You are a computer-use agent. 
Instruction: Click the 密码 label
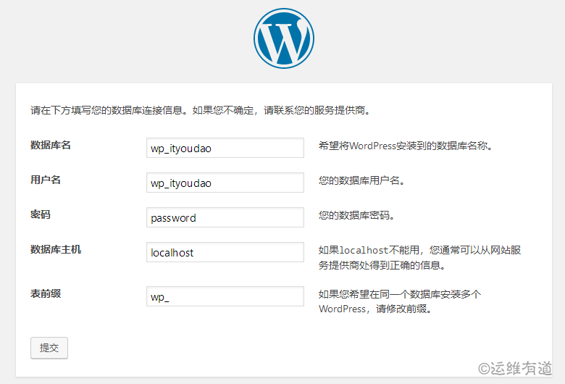41,214
